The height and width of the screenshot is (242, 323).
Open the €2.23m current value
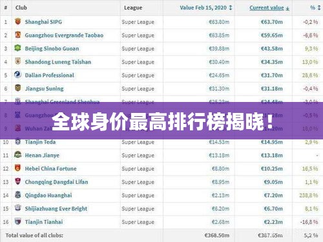(x=273, y=222)
